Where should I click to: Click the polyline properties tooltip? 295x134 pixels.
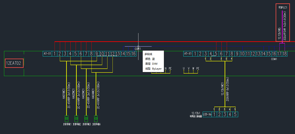tap(153, 61)
